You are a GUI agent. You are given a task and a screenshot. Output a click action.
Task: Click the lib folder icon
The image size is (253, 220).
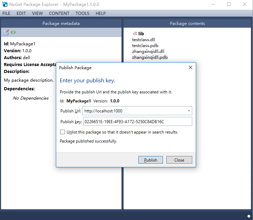click(135, 34)
